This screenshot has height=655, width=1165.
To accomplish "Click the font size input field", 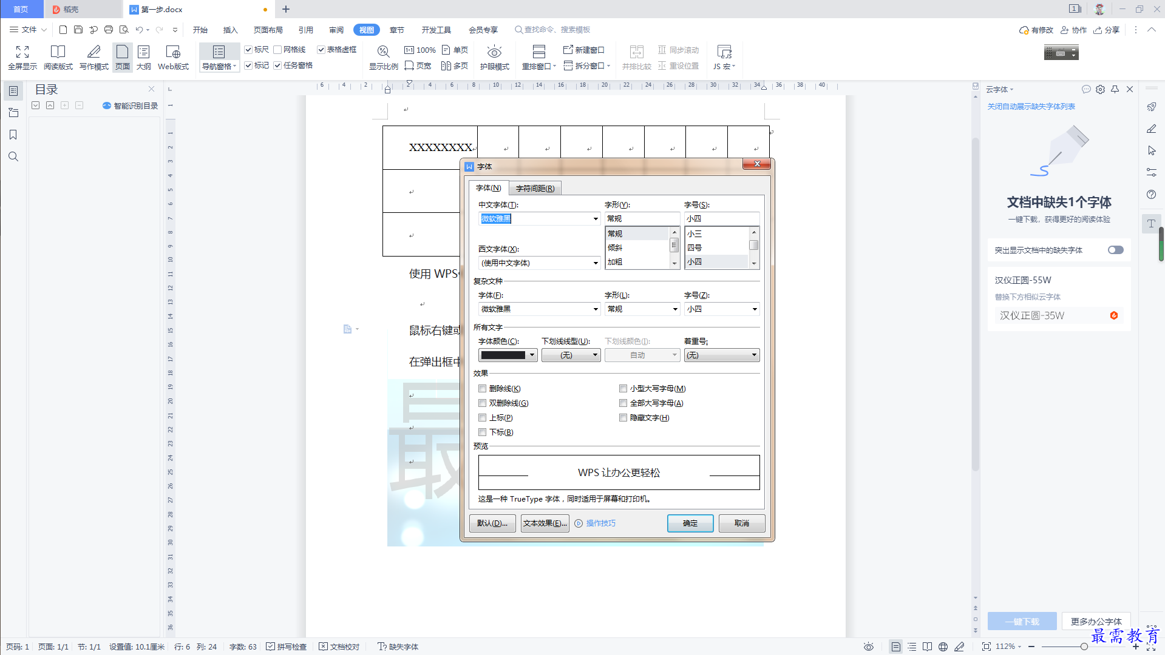I will tap(722, 219).
